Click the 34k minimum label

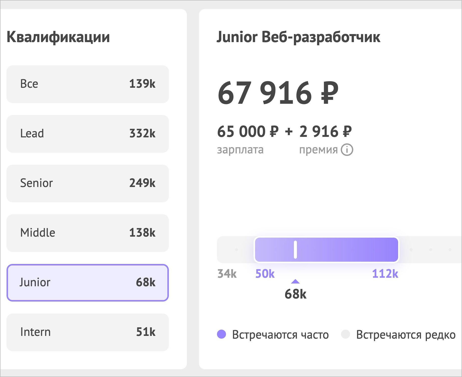[x=227, y=274]
